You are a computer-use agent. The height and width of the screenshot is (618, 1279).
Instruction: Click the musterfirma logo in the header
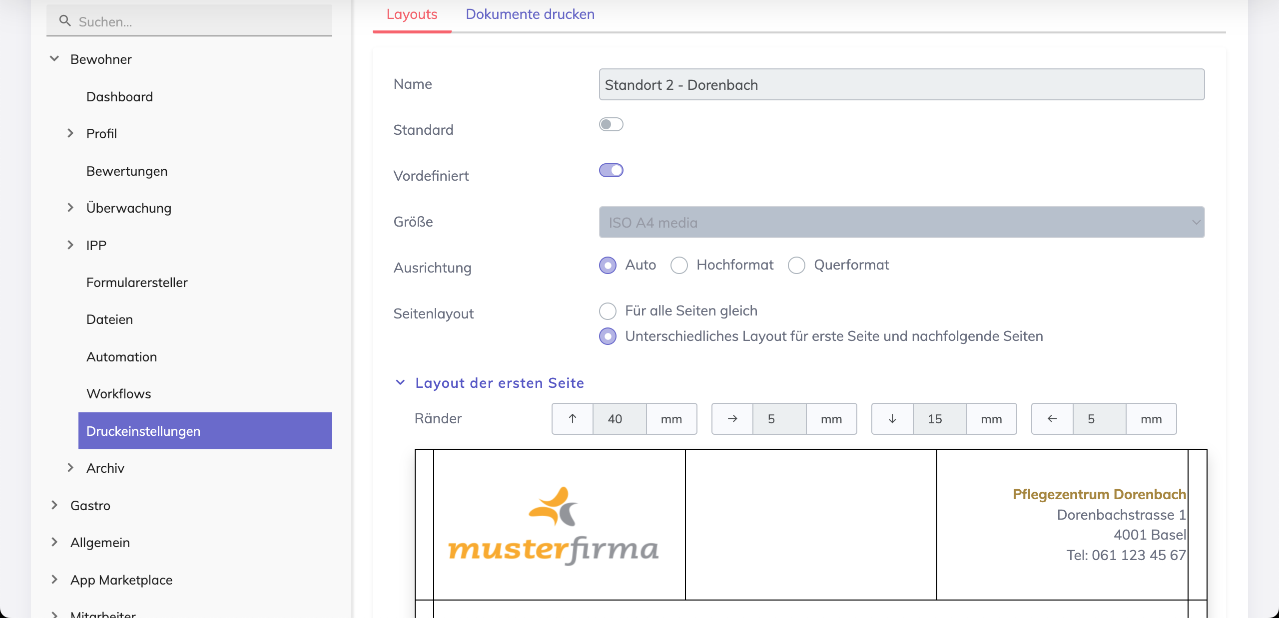(x=554, y=526)
